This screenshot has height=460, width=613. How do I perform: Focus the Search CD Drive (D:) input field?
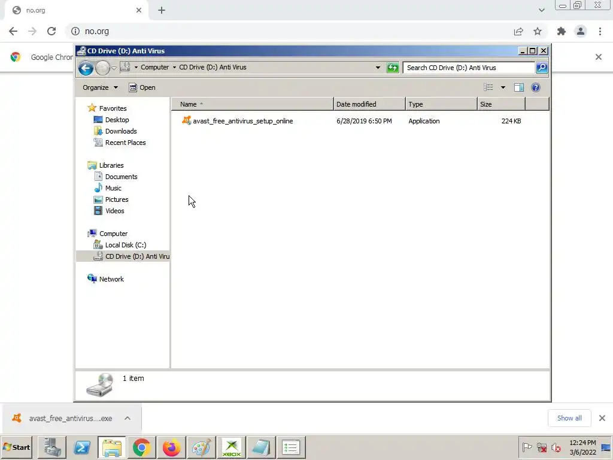(x=469, y=68)
